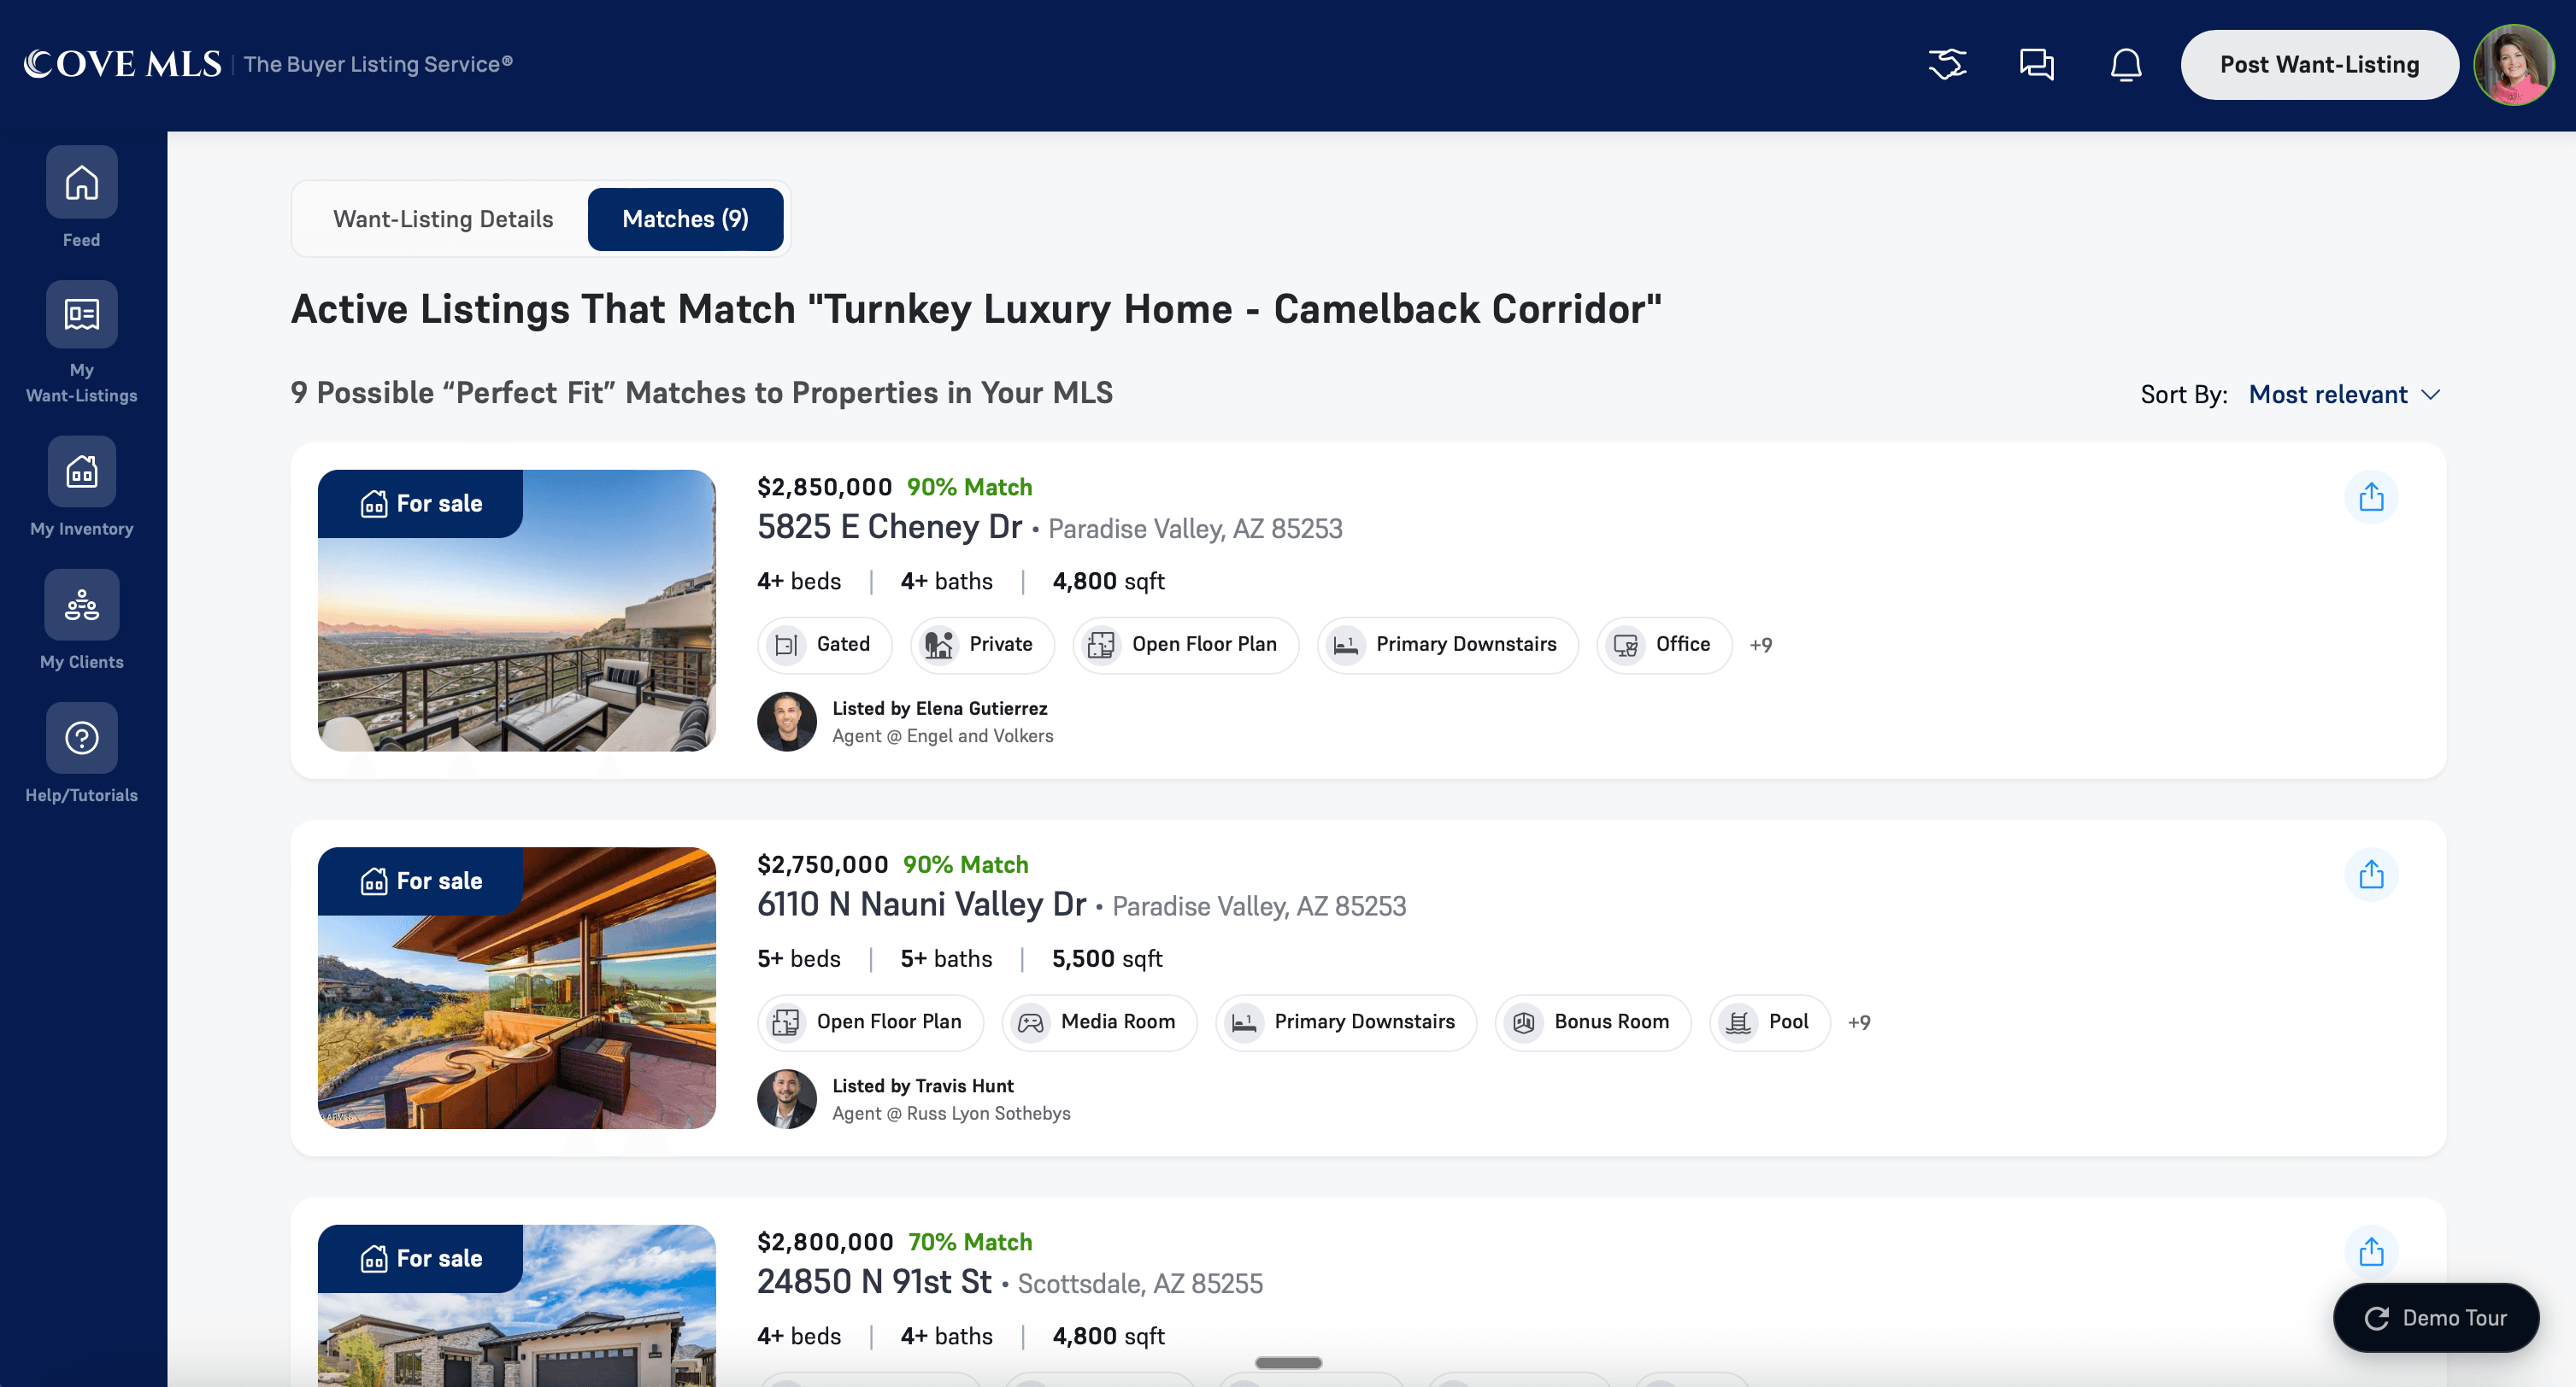Open My Want-Listings in sidebar
Image resolution: width=2576 pixels, height=1387 pixels.
pos(81,313)
